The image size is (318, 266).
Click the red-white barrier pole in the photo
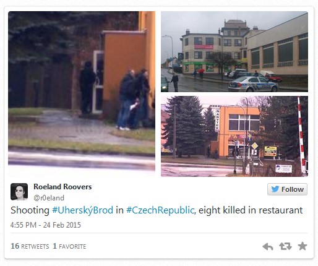click(301, 136)
